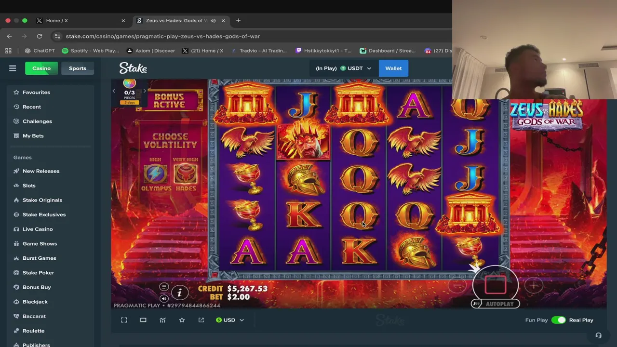Screen dimensions: 617x347
Task: Stop the spin with the red square button
Action: (495, 285)
